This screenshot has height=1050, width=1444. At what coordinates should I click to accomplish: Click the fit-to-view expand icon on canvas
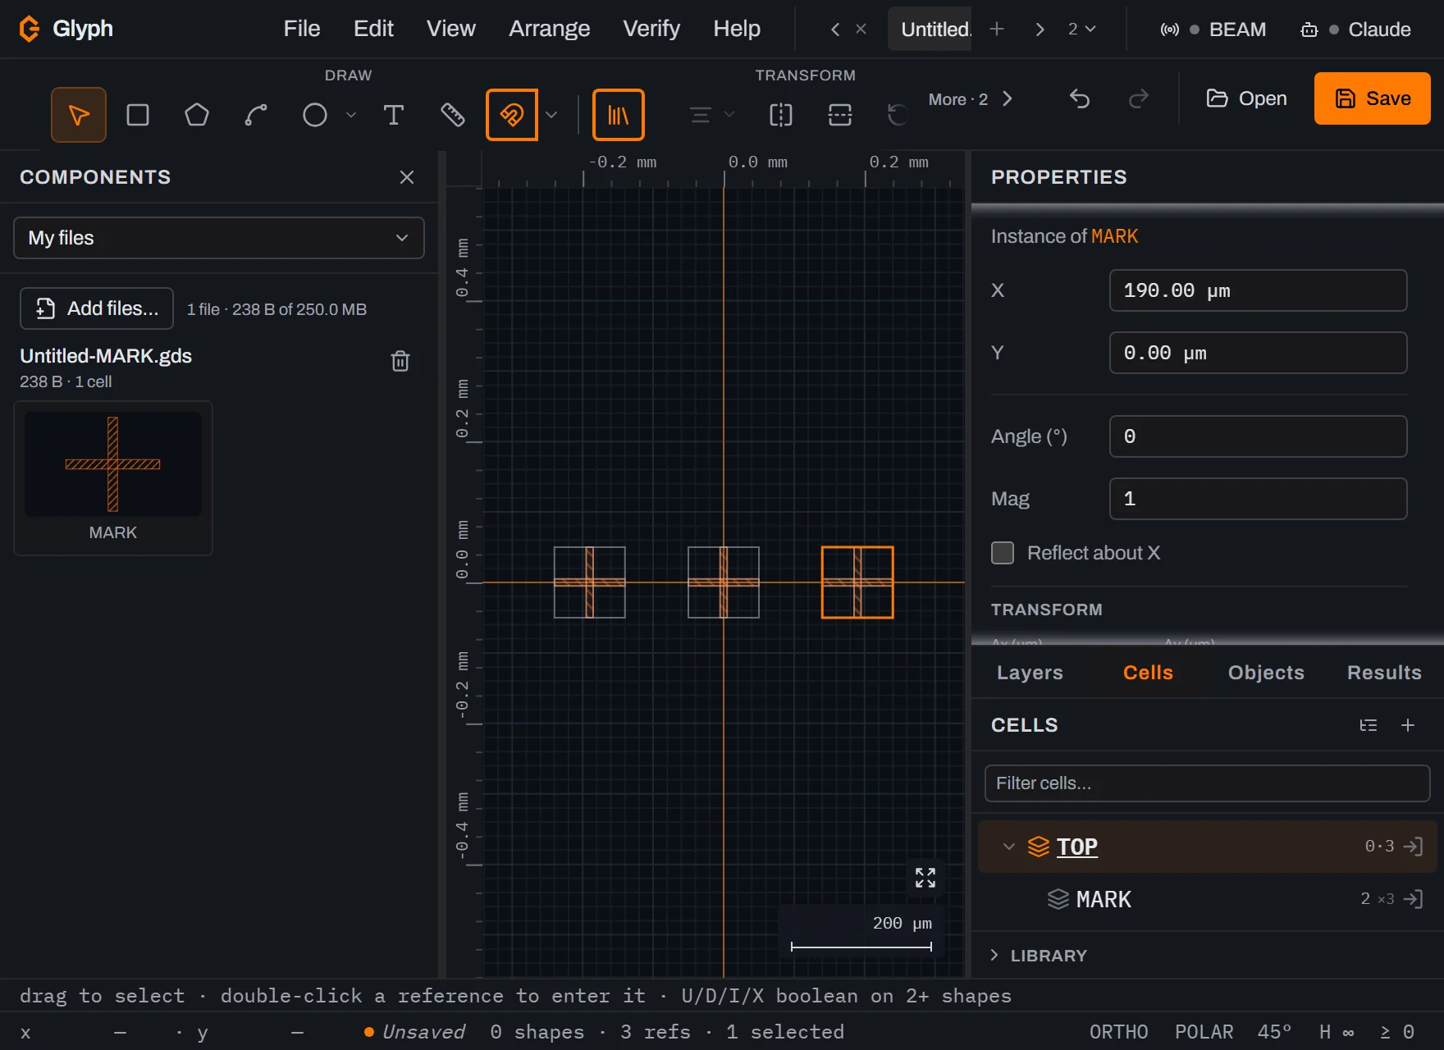click(925, 878)
